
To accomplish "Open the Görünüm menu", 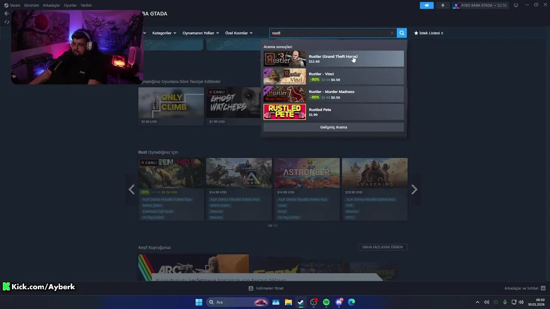I will pyautogui.click(x=31, y=5).
